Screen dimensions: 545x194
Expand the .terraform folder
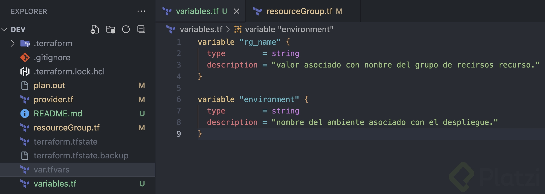click(13, 43)
